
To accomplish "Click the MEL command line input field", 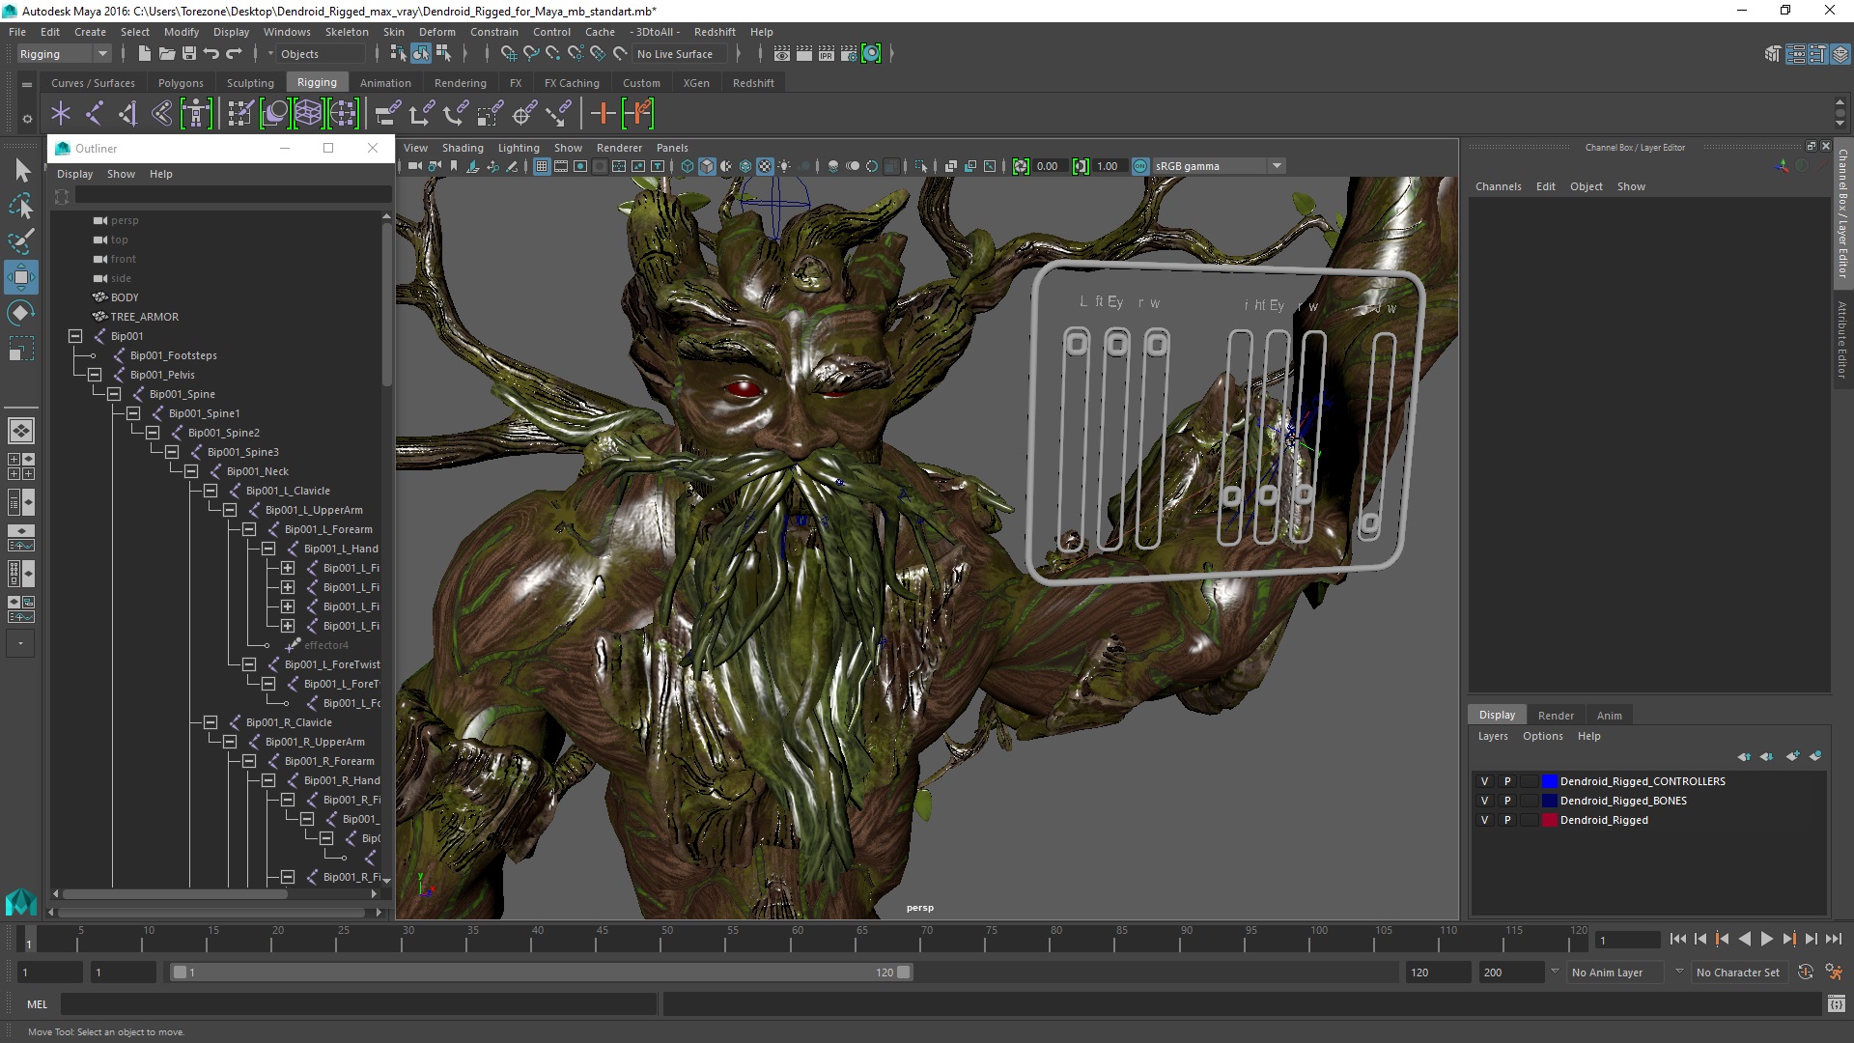I will [x=358, y=1004].
